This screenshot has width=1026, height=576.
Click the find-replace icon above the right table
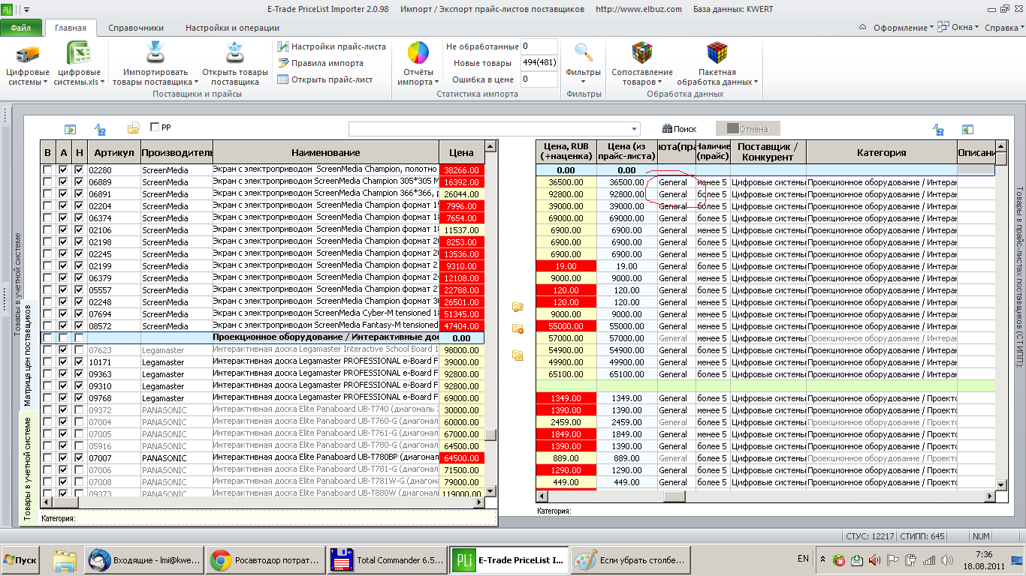pyautogui.click(x=938, y=130)
